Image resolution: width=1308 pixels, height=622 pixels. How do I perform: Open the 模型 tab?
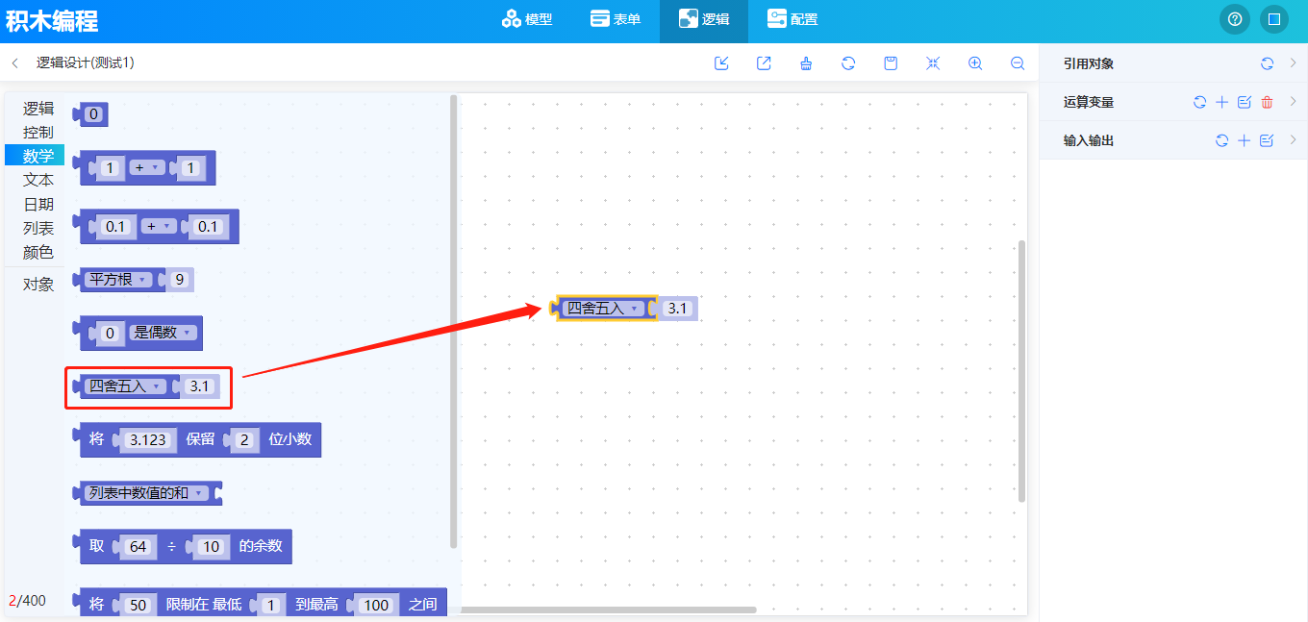tap(527, 19)
